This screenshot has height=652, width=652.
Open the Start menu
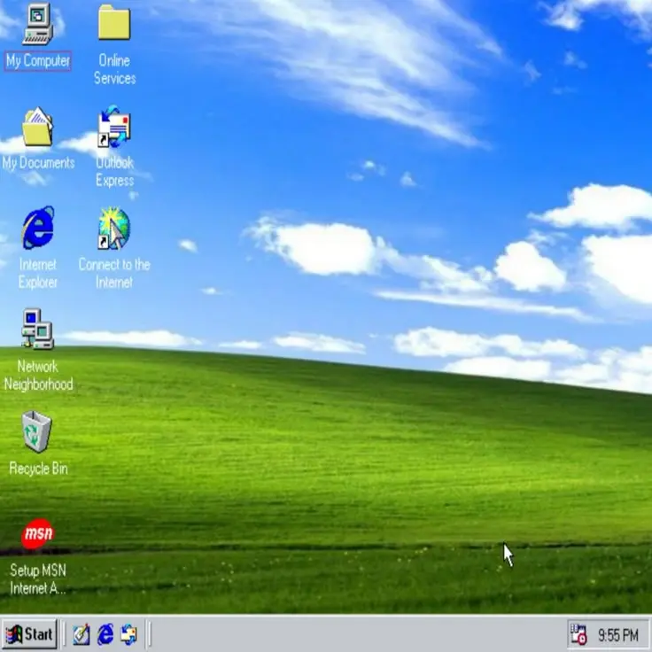29,634
